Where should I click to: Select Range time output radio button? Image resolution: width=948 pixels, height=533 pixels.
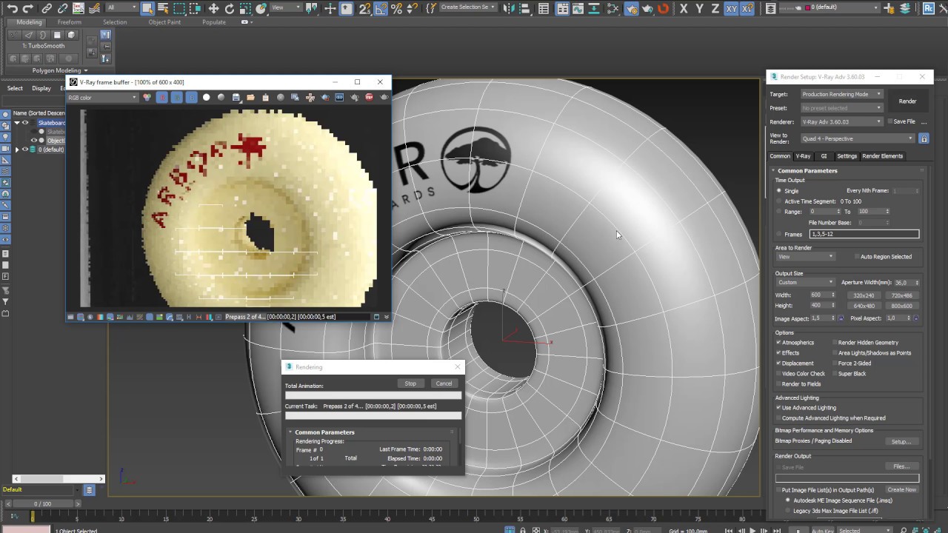(x=778, y=212)
